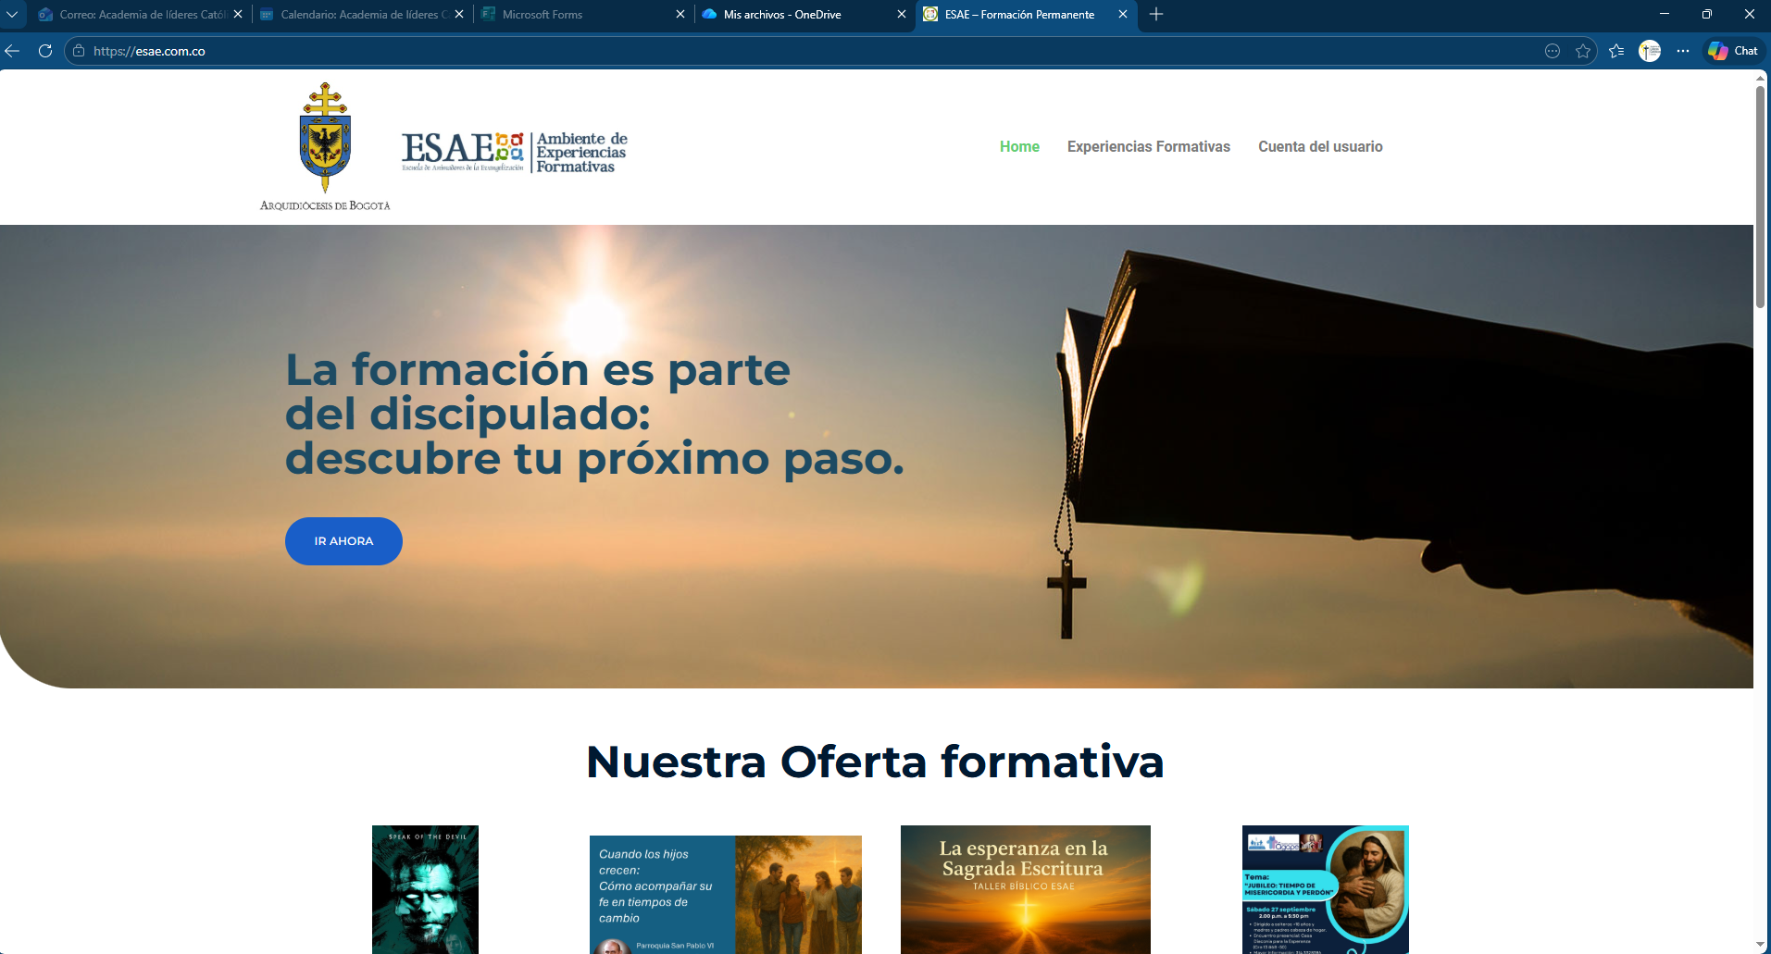Expand the tab search dropdown arrow
Viewport: 1771px width, 954px height.
[x=12, y=14]
